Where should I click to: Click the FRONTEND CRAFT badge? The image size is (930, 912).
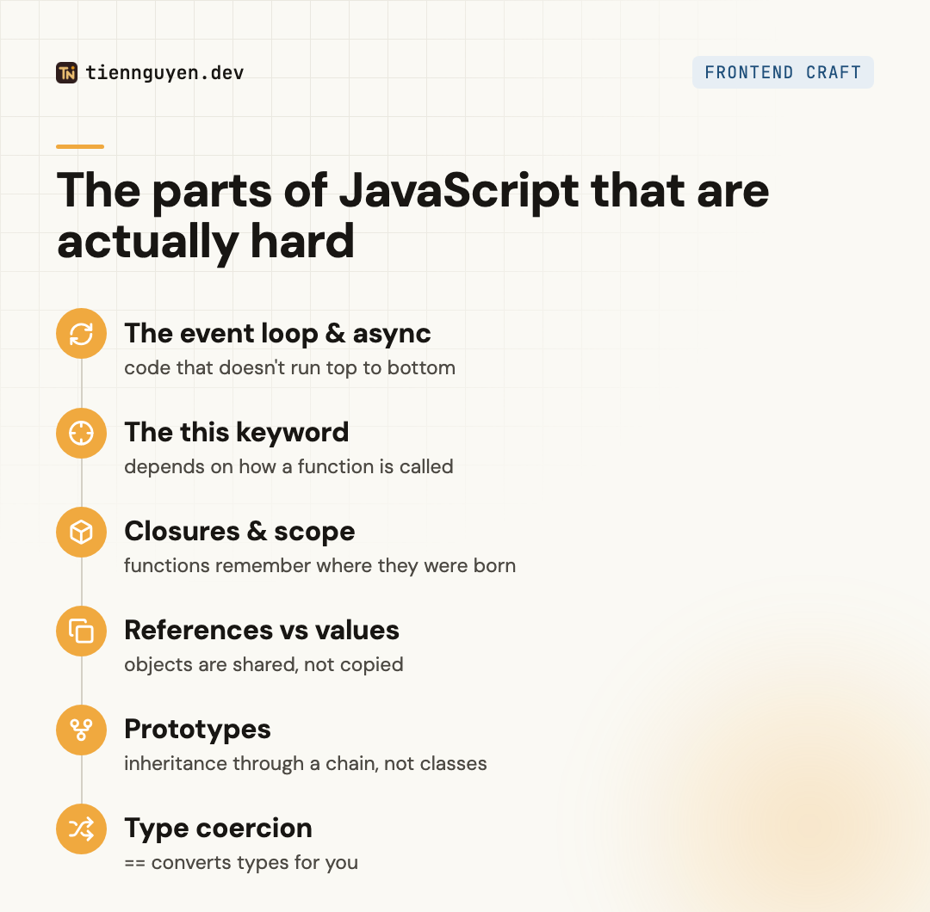click(x=782, y=72)
